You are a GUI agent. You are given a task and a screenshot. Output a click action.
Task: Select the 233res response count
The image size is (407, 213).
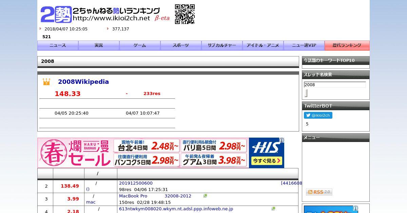pyautogui.click(x=152, y=94)
